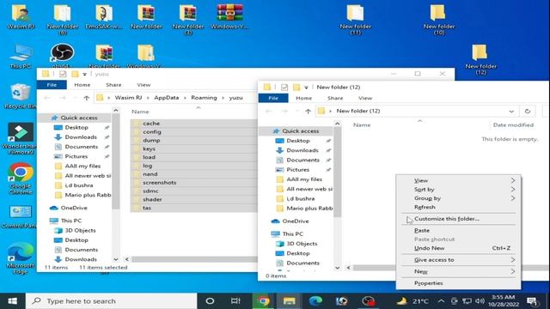The width and height of the screenshot is (550, 309).
Task: Show hidden system tray icons
Action: click(x=441, y=301)
